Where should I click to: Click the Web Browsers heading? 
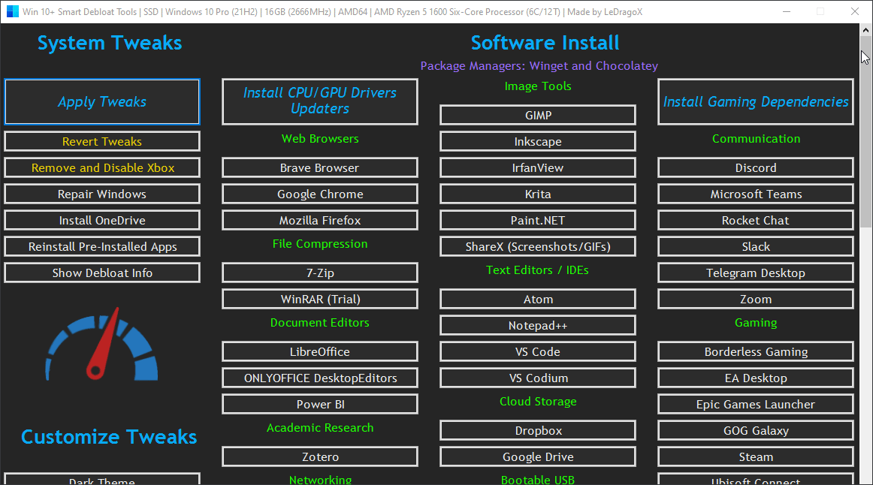[x=320, y=138]
